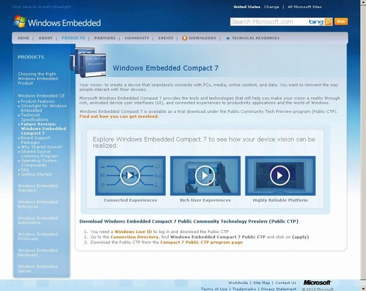Screen dimensions: 366x291
Task: Open Future Version: Windows Embedded Compact 7
Action: coord(43,128)
